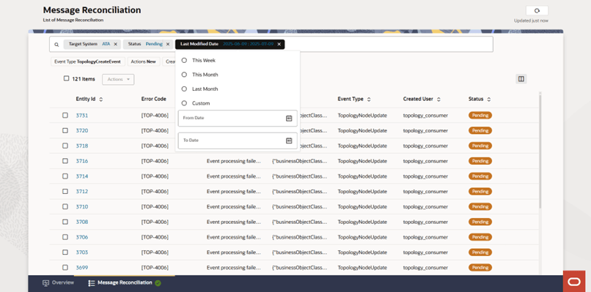This screenshot has height=292, width=591.
Task: Open the Actions dropdown menu
Action: 118,79
